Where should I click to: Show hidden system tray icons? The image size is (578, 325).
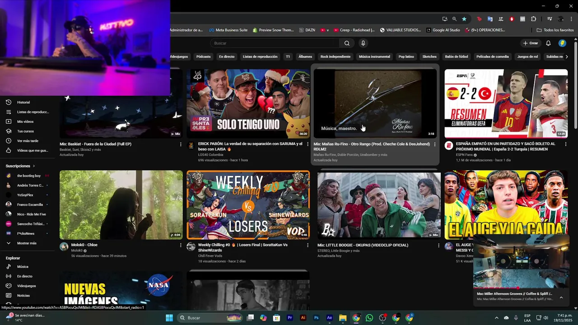tap(497, 318)
